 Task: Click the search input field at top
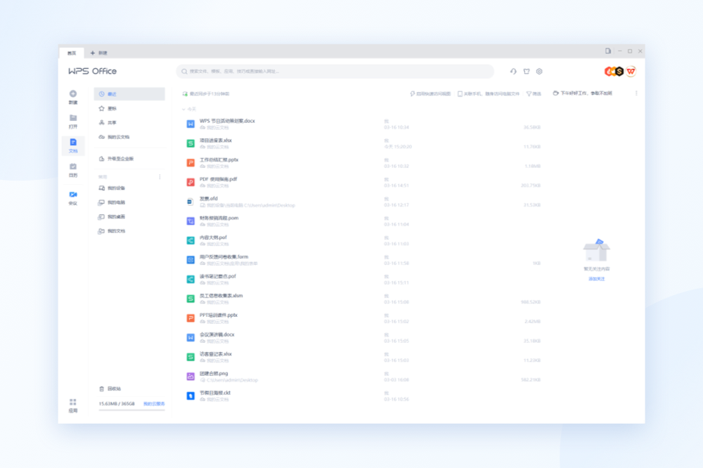[335, 71]
